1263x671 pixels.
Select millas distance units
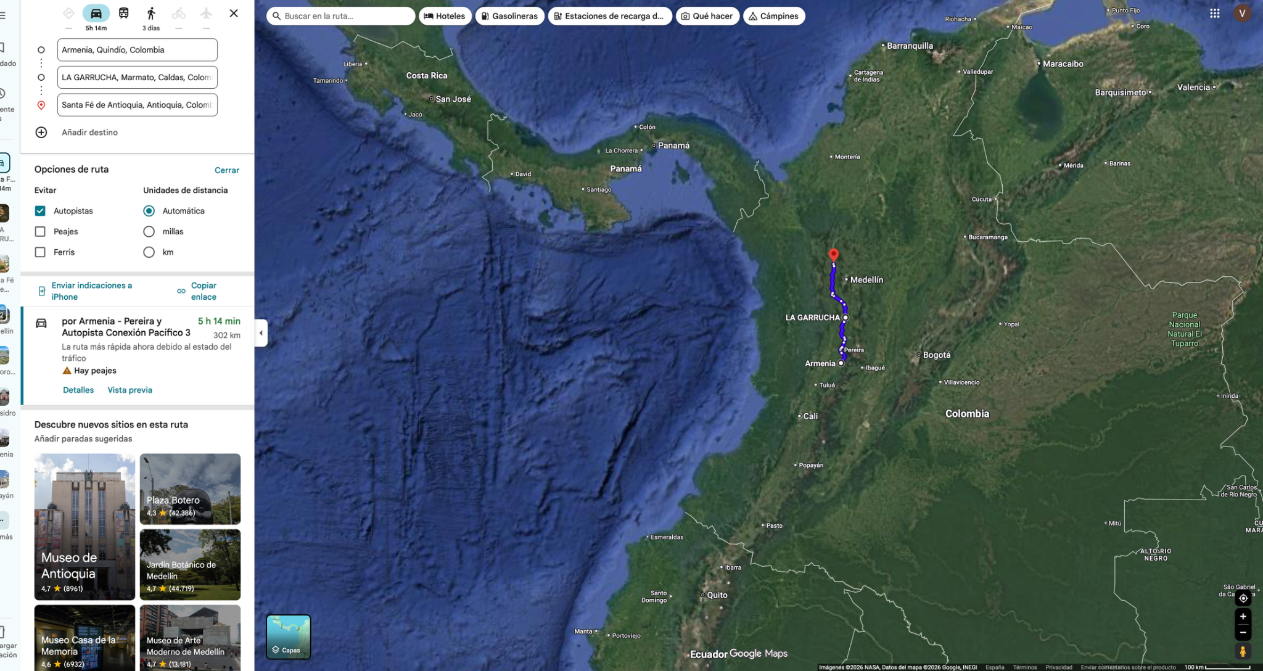149,231
